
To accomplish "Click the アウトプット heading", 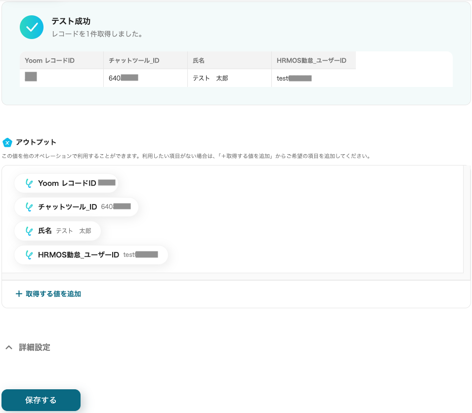I will point(36,142).
